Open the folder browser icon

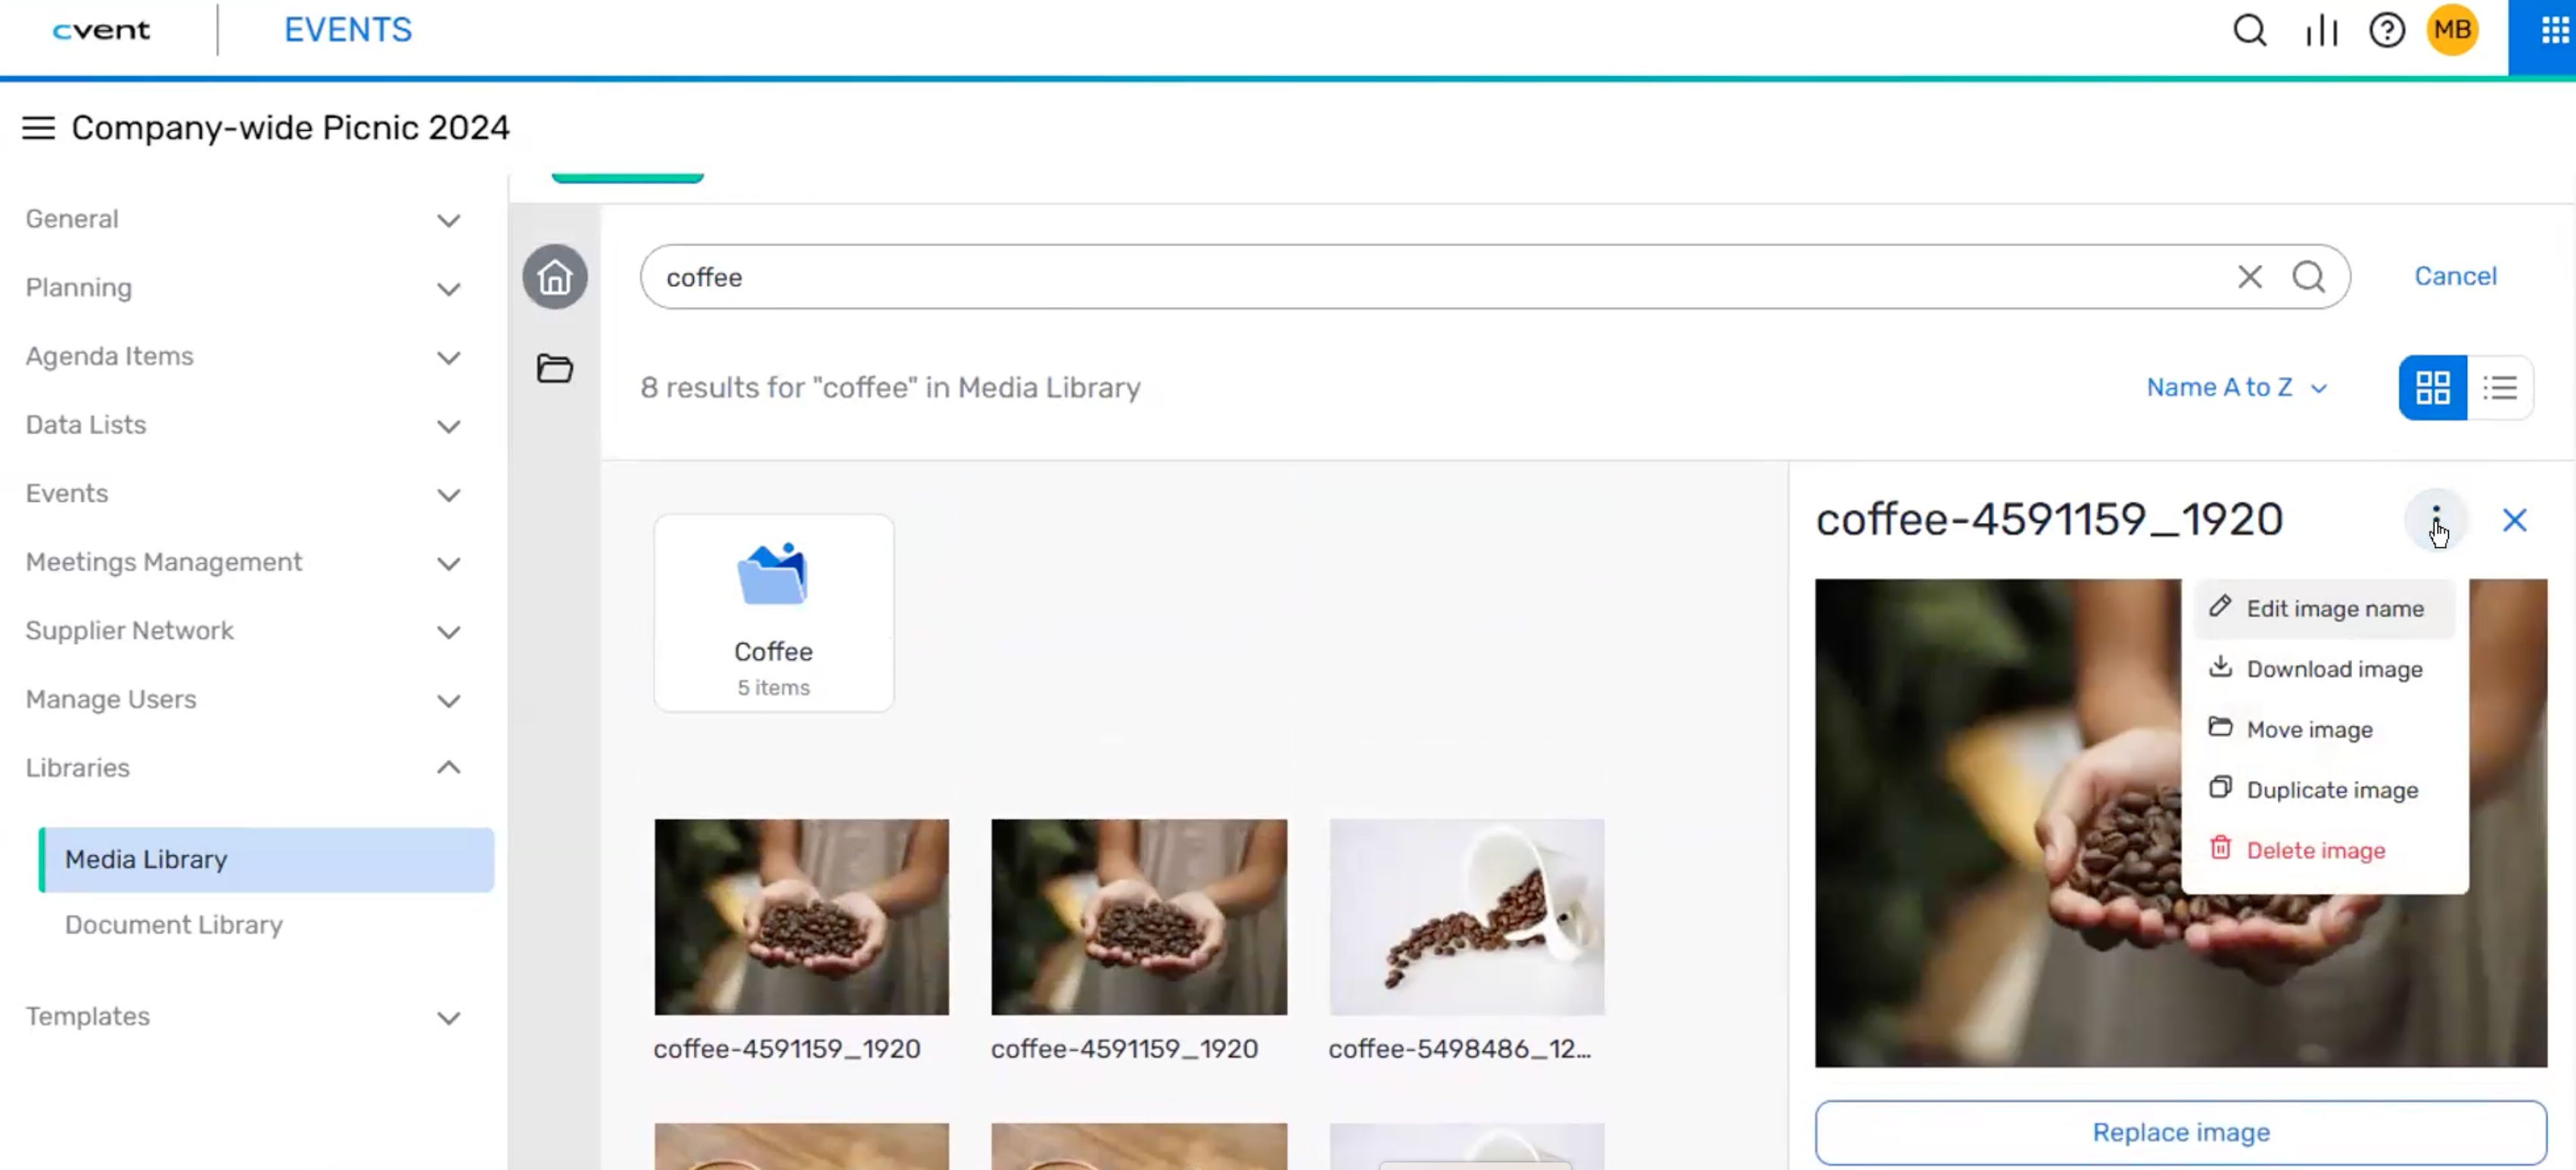[555, 369]
